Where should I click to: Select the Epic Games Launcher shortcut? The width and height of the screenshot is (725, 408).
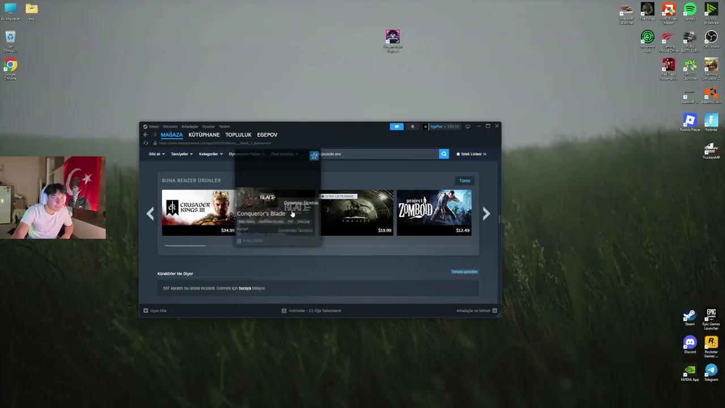coord(711,320)
